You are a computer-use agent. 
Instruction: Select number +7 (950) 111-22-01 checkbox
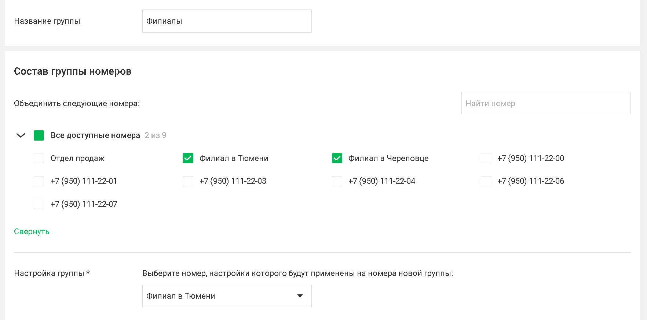pos(39,181)
